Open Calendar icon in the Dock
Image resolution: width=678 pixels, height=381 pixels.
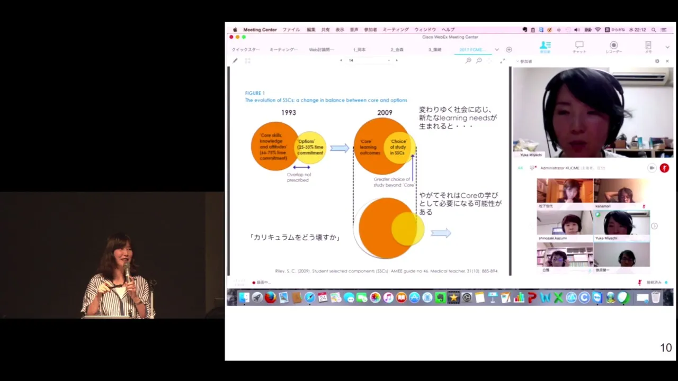323,297
